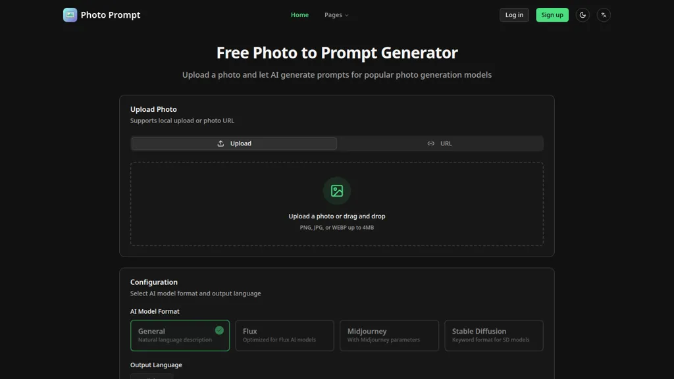This screenshot has height=379, width=674.
Task: Click the Log in button
Action: (x=514, y=15)
